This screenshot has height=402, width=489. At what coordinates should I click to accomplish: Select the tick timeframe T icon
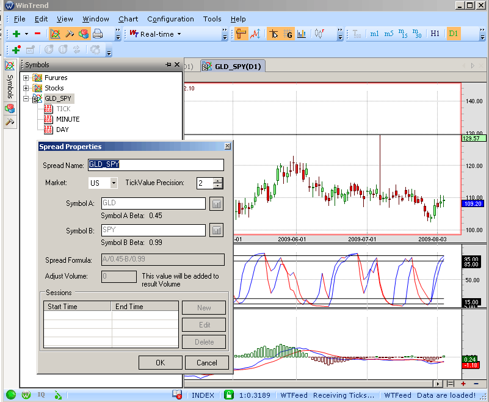click(x=357, y=34)
